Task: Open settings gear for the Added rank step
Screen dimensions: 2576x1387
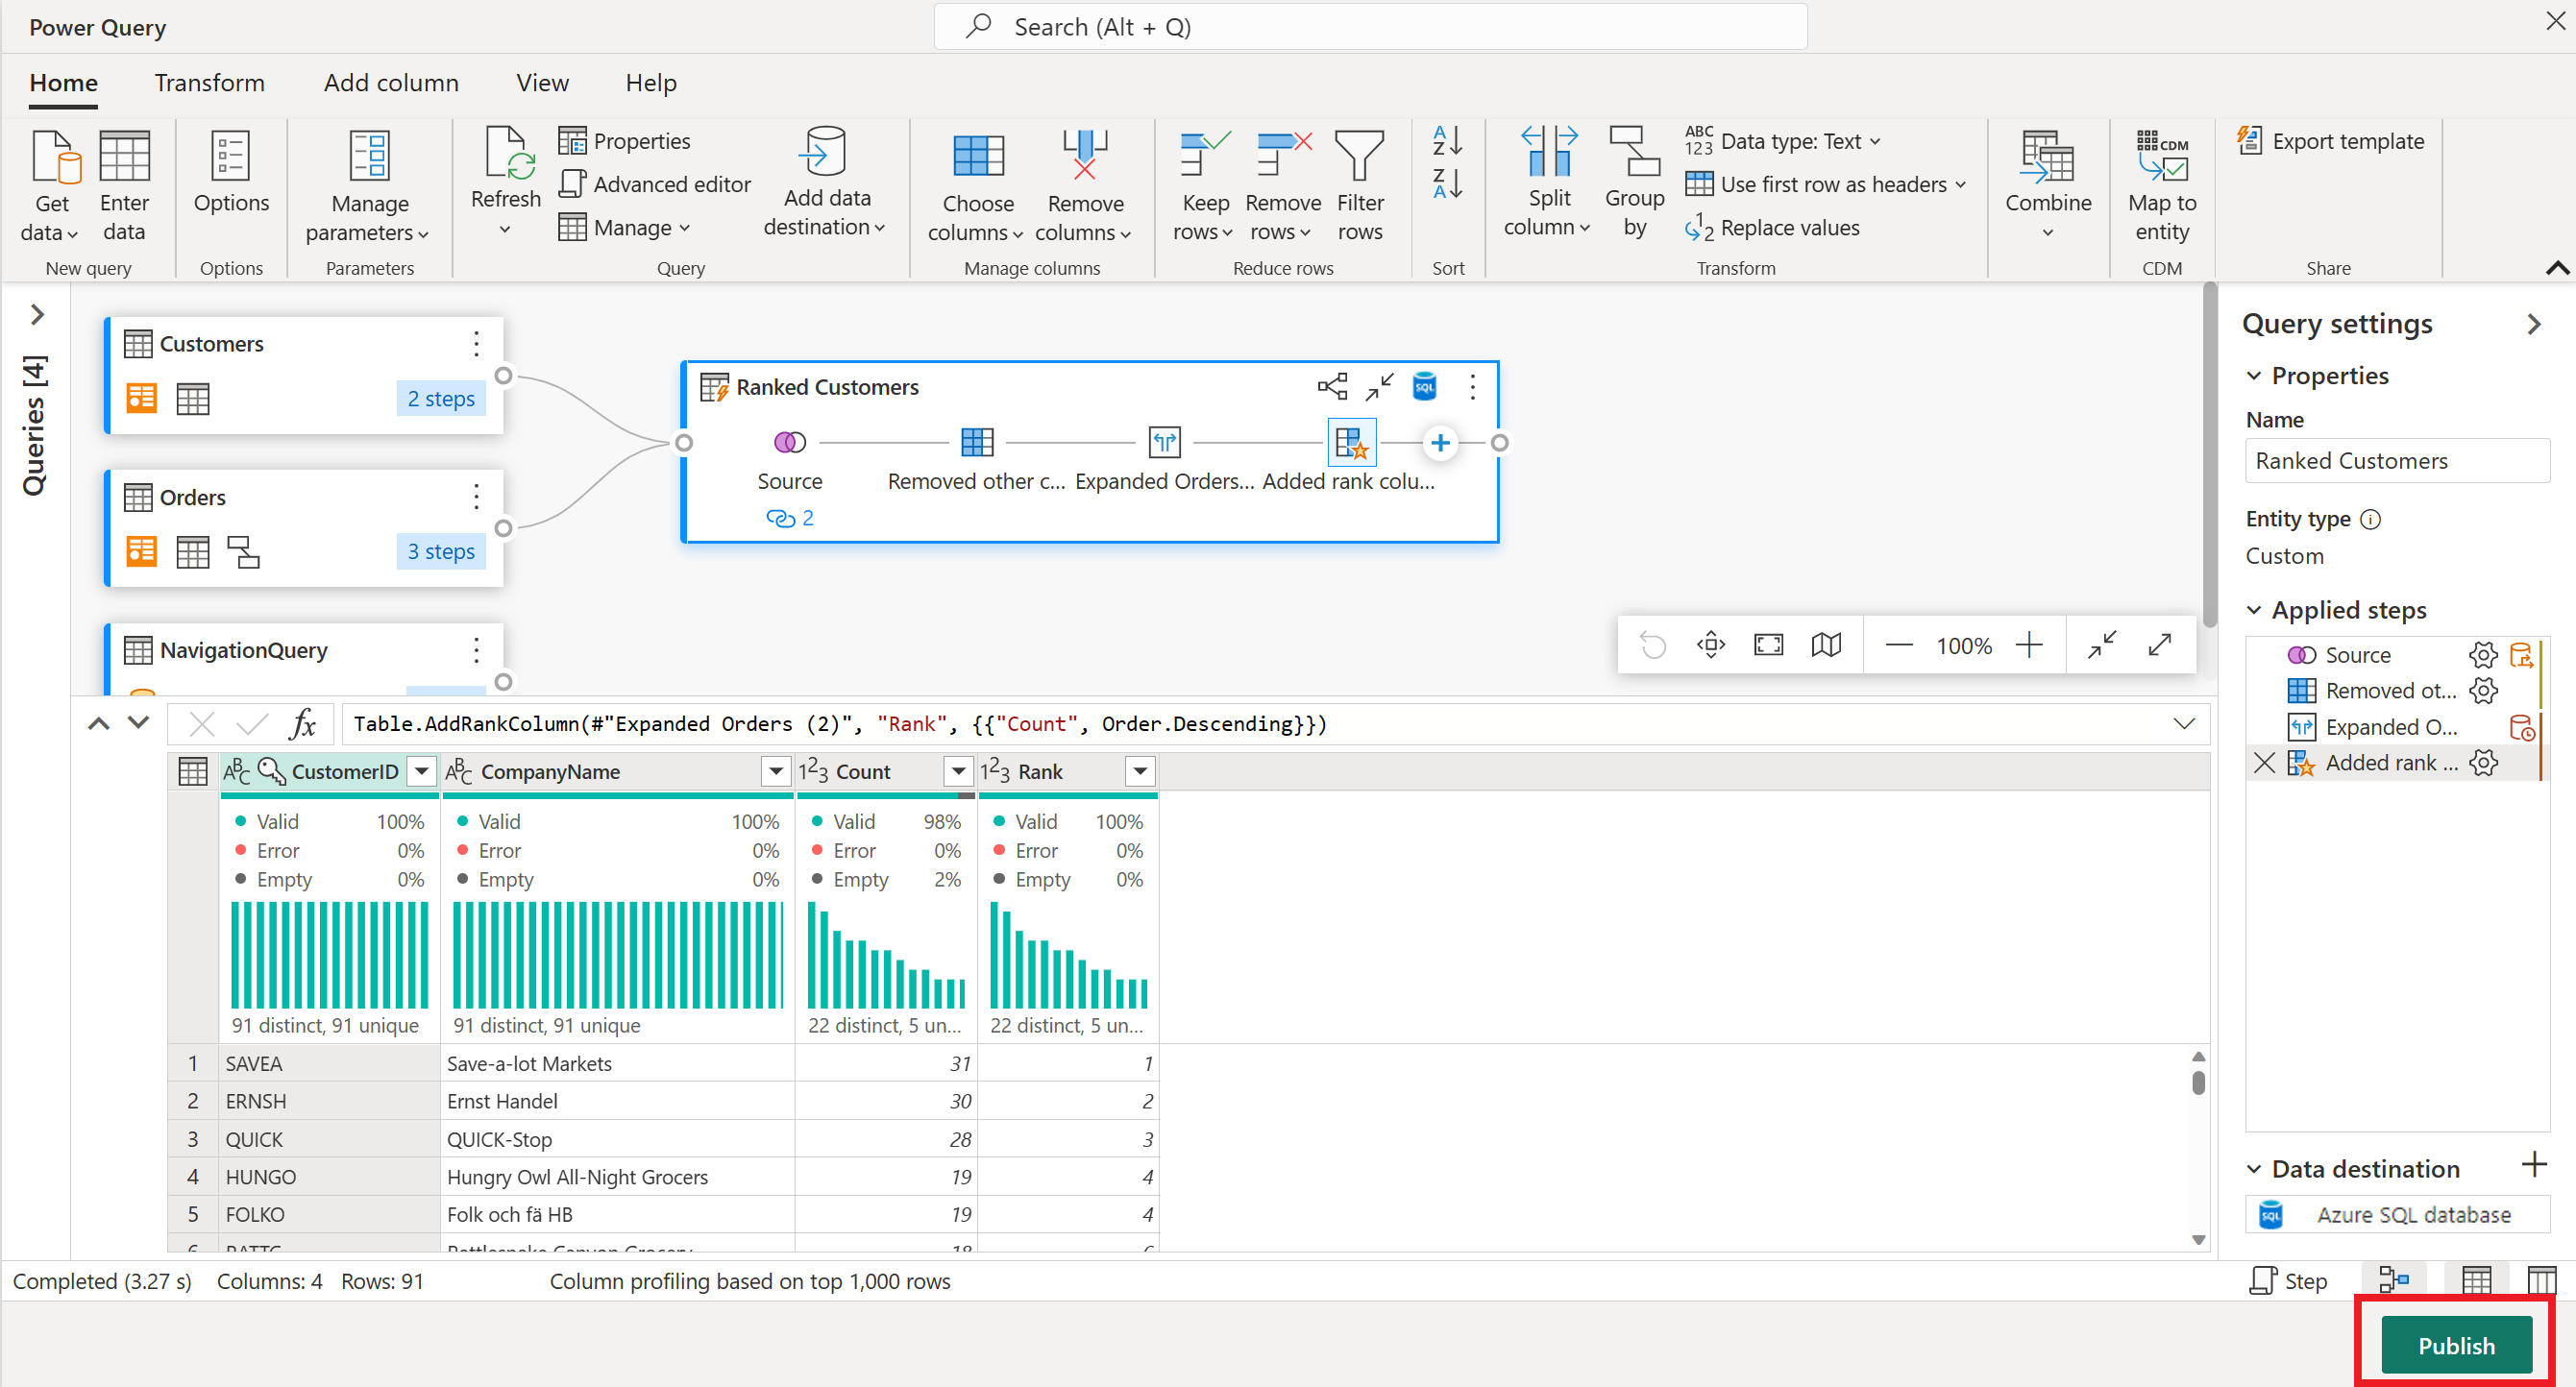Action: tap(2485, 762)
